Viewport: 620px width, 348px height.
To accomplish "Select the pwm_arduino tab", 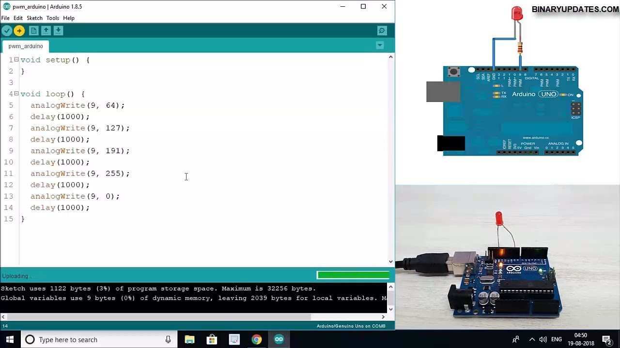I will 26,46.
